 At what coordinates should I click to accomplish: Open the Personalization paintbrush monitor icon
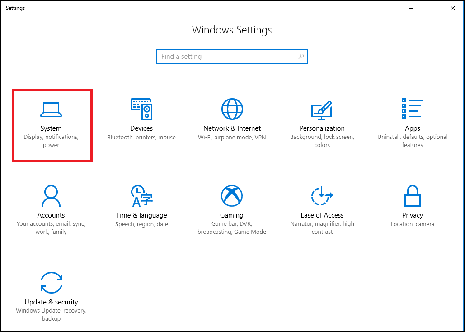(322, 110)
